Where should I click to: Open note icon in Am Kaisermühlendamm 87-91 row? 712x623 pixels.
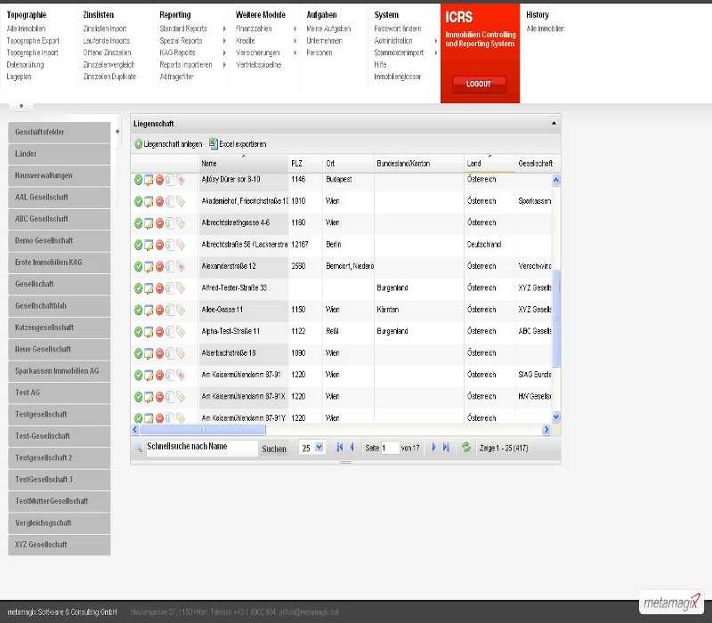149,376
